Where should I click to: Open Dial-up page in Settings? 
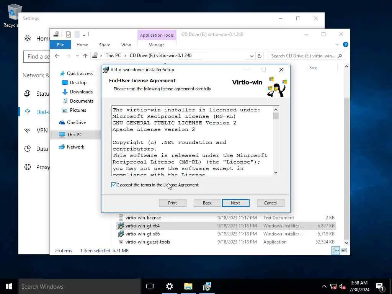pyautogui.click(x=36, y=112)
